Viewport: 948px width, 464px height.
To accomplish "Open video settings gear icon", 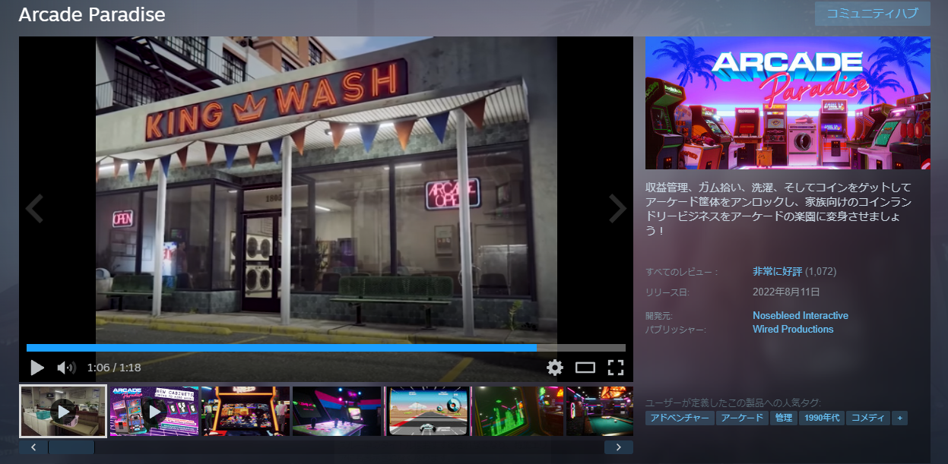I will pos(555,368).
